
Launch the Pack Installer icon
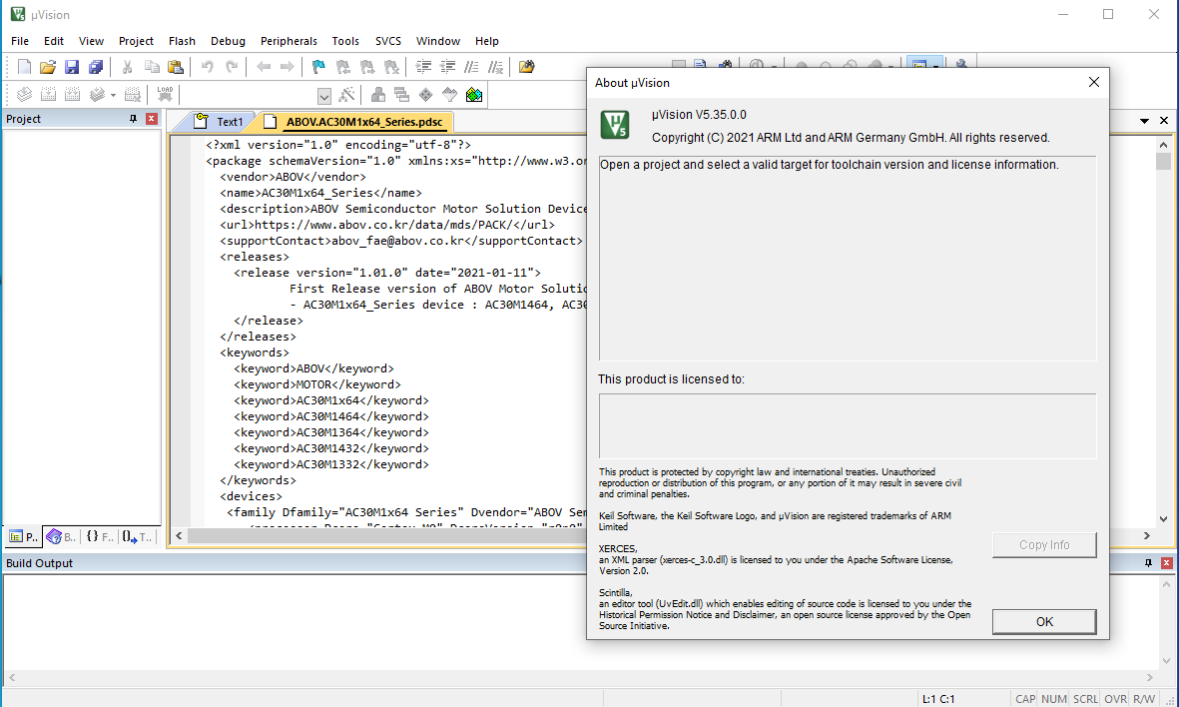[x=474, y=95]
